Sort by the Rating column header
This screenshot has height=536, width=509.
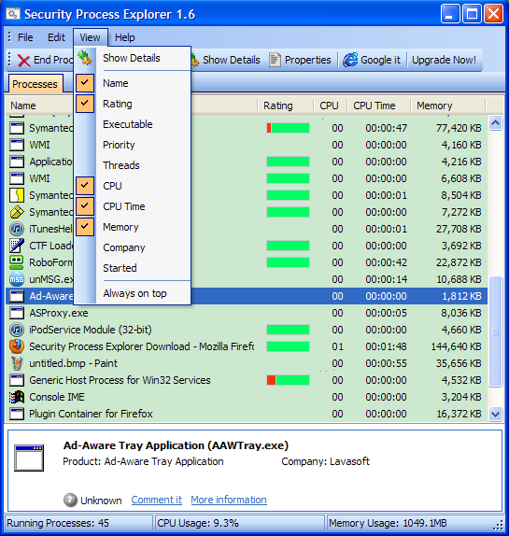tap(285, 106)
